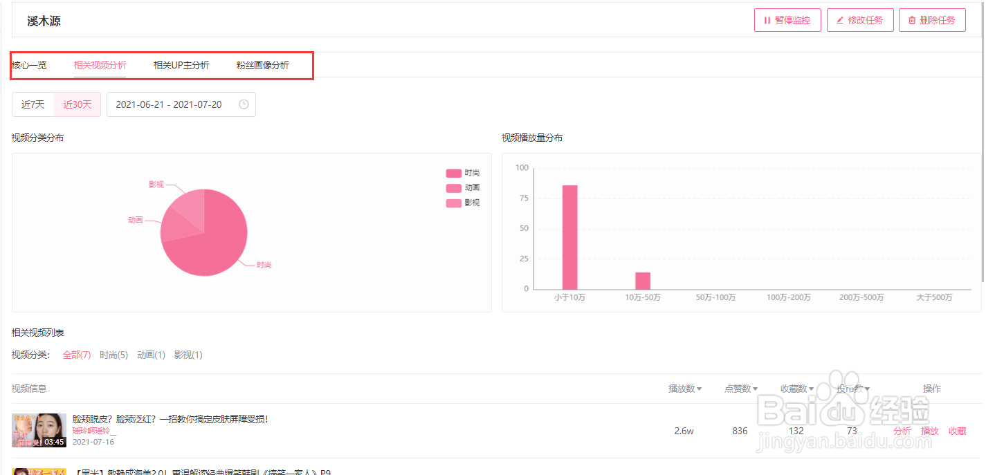Click the 836 likes value

740,431
